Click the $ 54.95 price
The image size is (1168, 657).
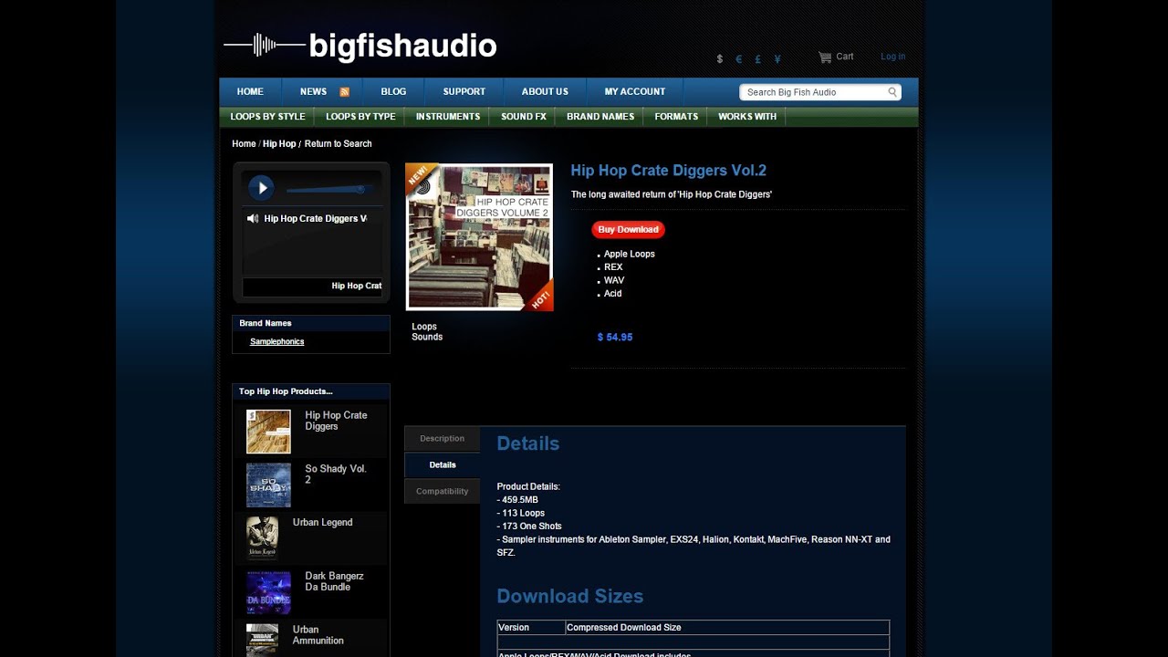[x=615, y=338]
